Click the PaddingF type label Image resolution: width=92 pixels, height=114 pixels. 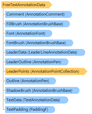[39, 109]
